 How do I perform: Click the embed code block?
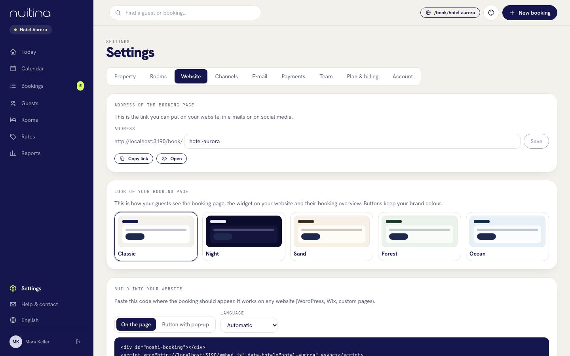pos(332,347)
